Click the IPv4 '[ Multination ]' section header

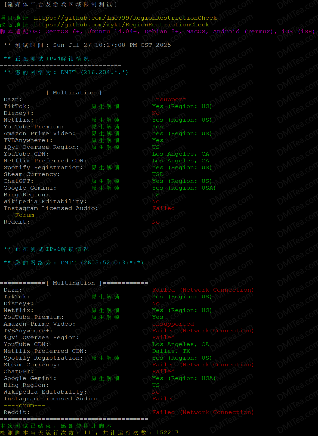pos(74,93)
